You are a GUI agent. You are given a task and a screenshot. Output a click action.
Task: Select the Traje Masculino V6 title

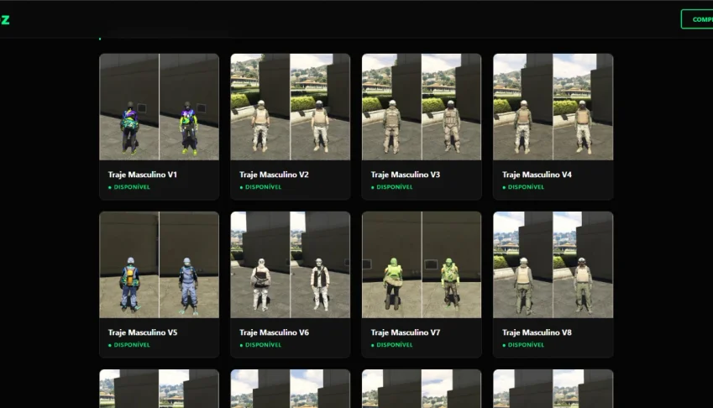point(274,332)
